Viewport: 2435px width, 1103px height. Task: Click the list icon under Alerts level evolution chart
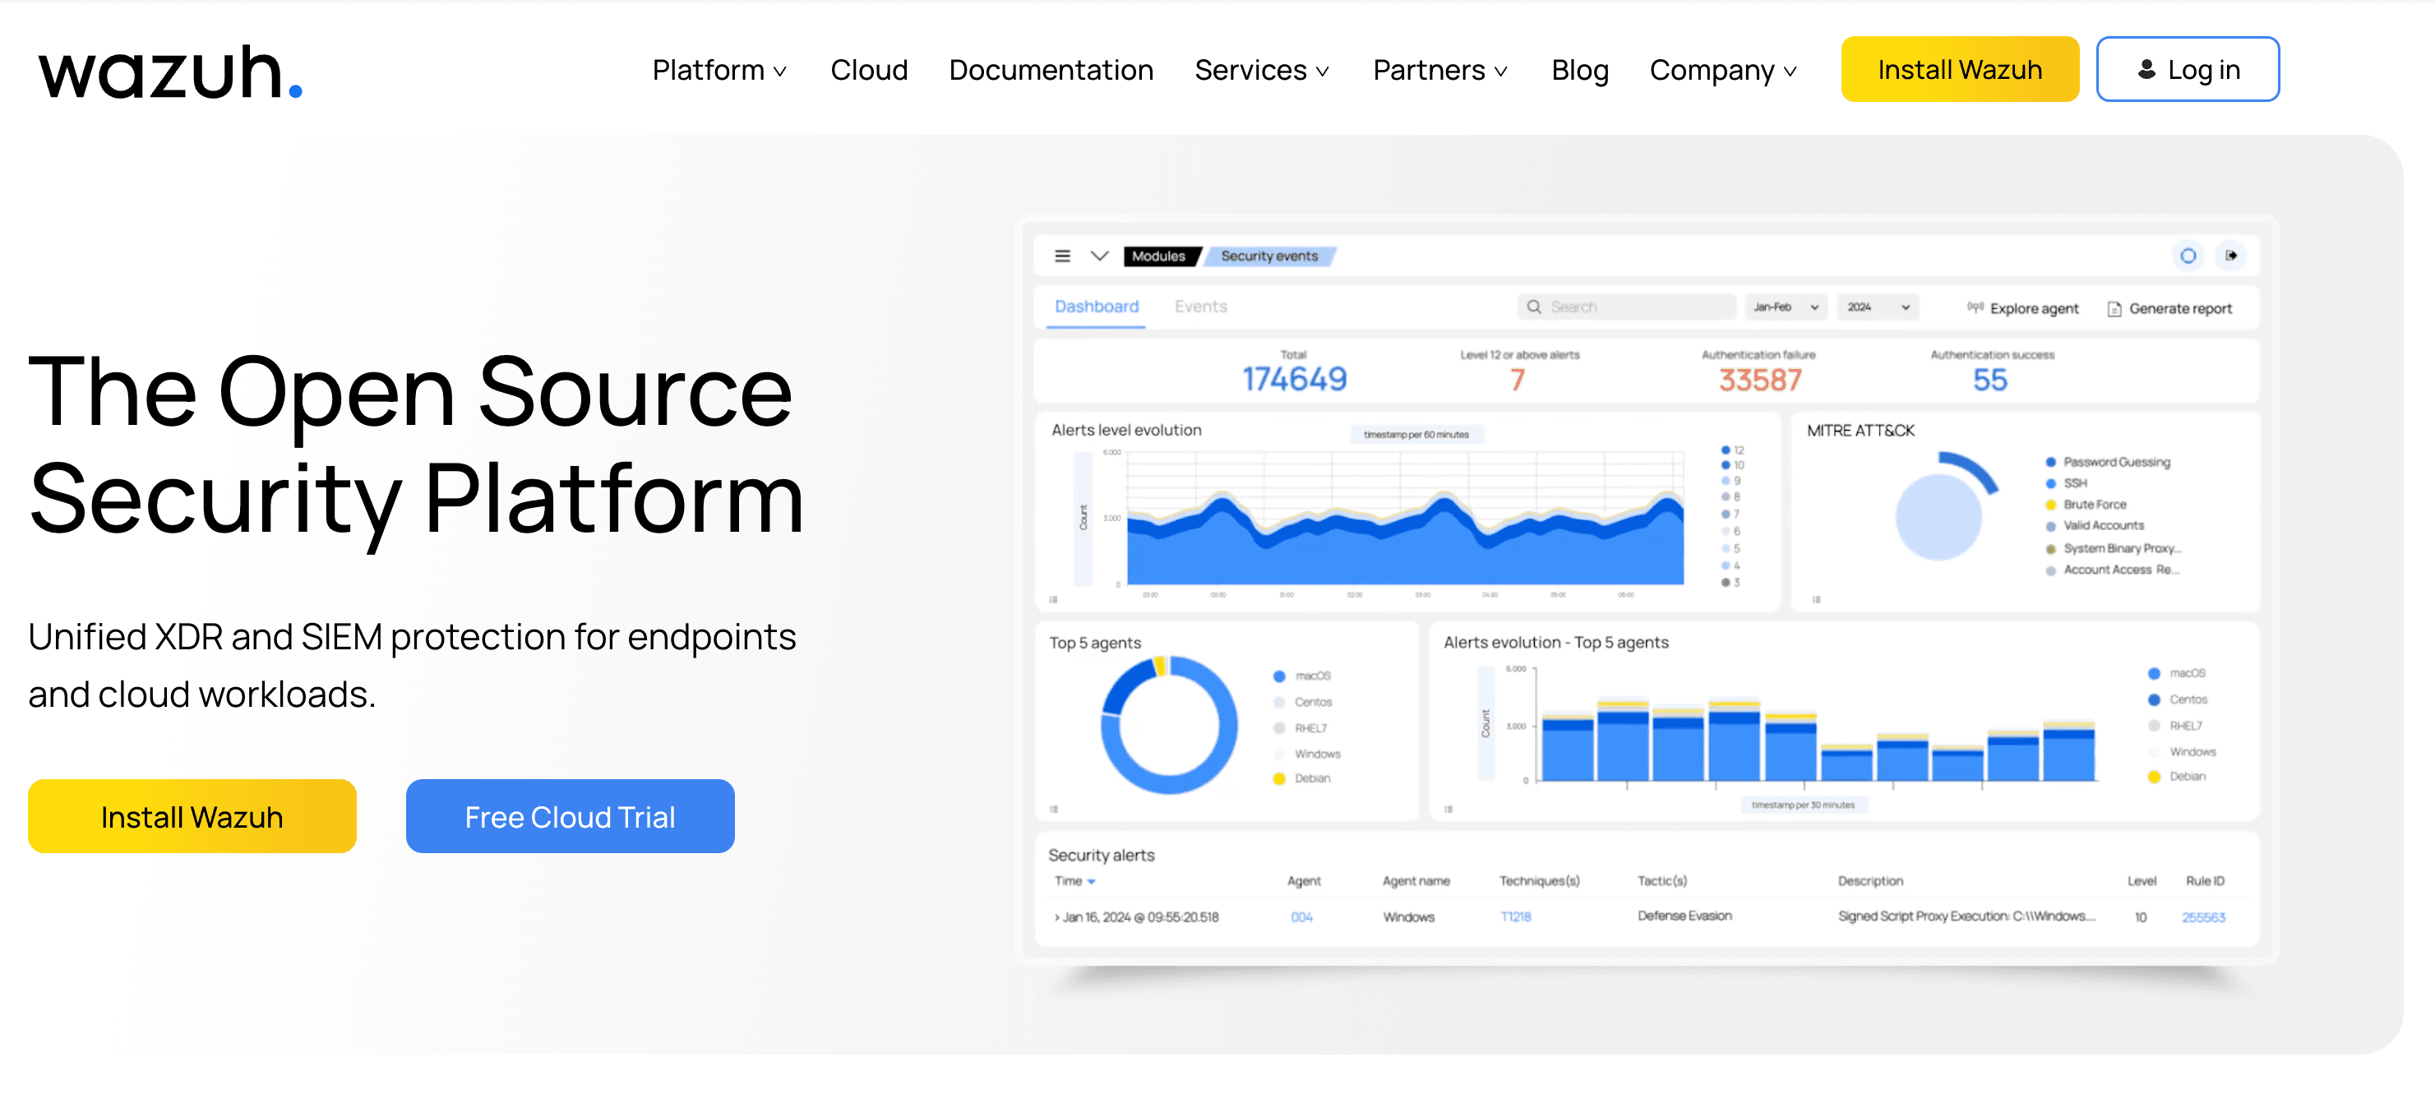tap(1053, 599)
